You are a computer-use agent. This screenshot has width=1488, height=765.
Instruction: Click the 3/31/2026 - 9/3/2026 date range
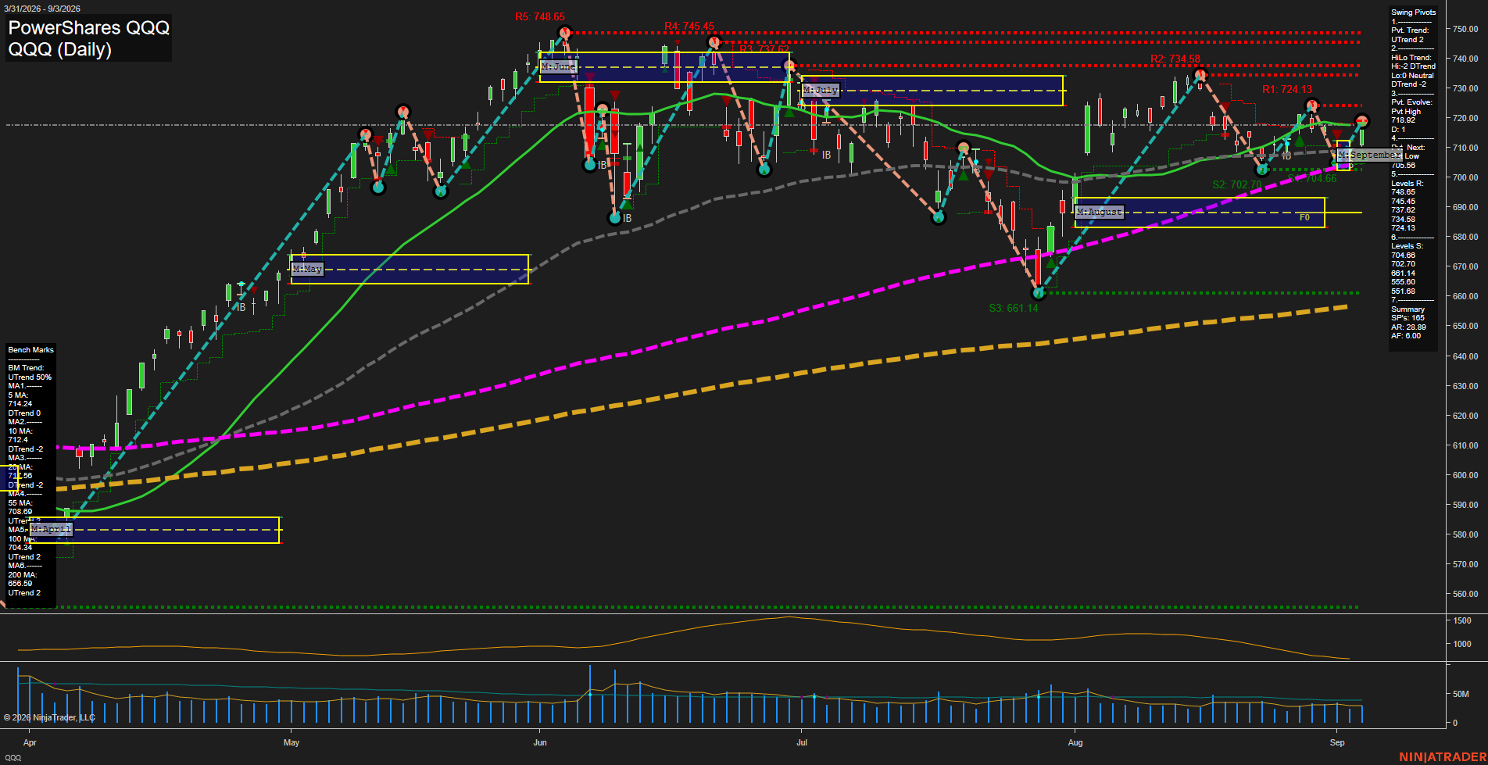pos(41,9)
